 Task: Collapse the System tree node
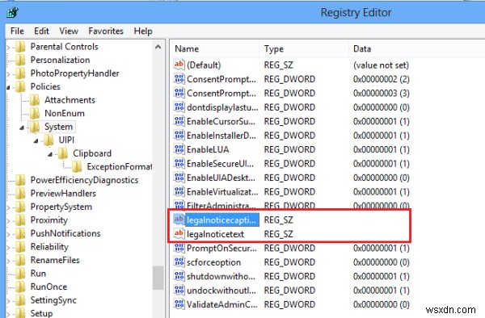click(22, 128)
